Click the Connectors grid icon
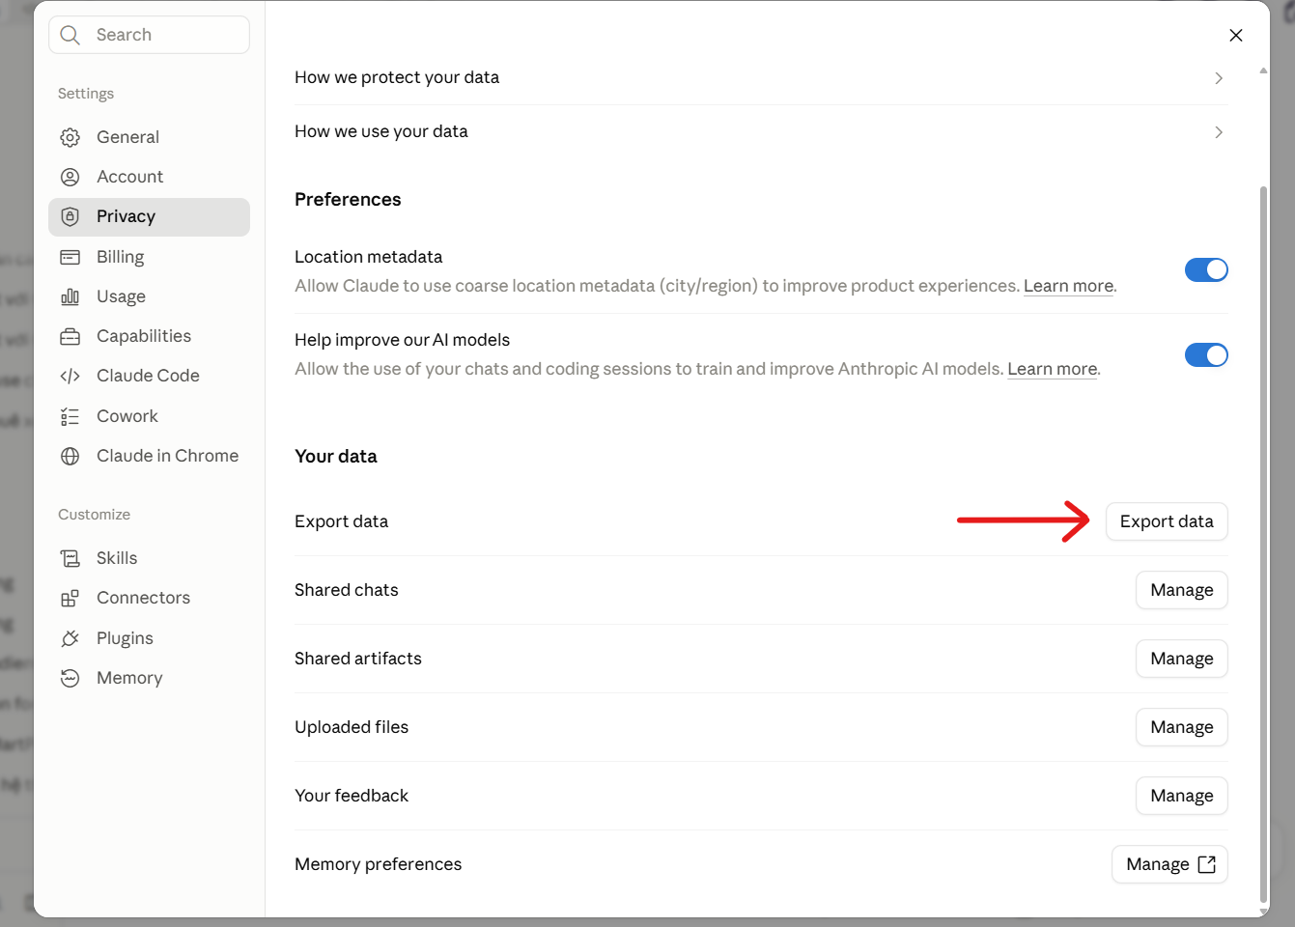Image resolution: width=1295 pixels, height=927 pixels. 70,598
